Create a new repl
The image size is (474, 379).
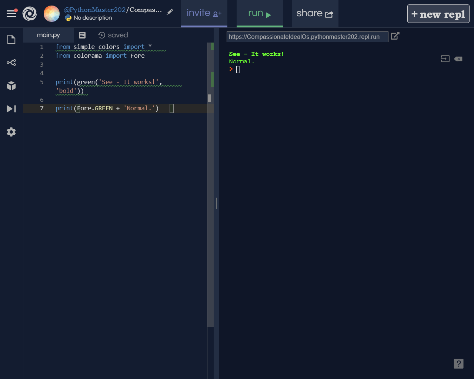click(438, 14)
